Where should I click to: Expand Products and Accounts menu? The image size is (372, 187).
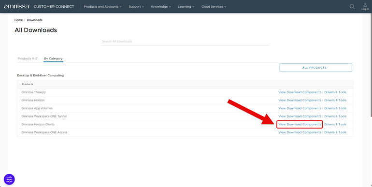[x=103, y=7]
